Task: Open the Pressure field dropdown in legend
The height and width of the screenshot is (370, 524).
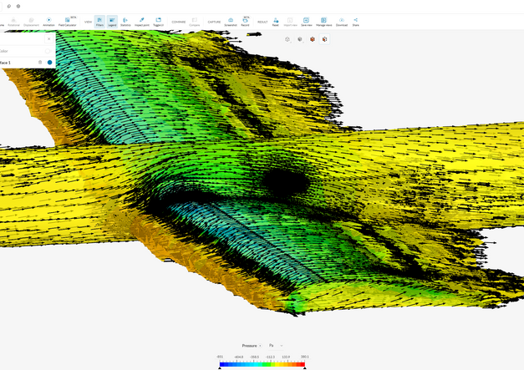Action: [252, 346]
